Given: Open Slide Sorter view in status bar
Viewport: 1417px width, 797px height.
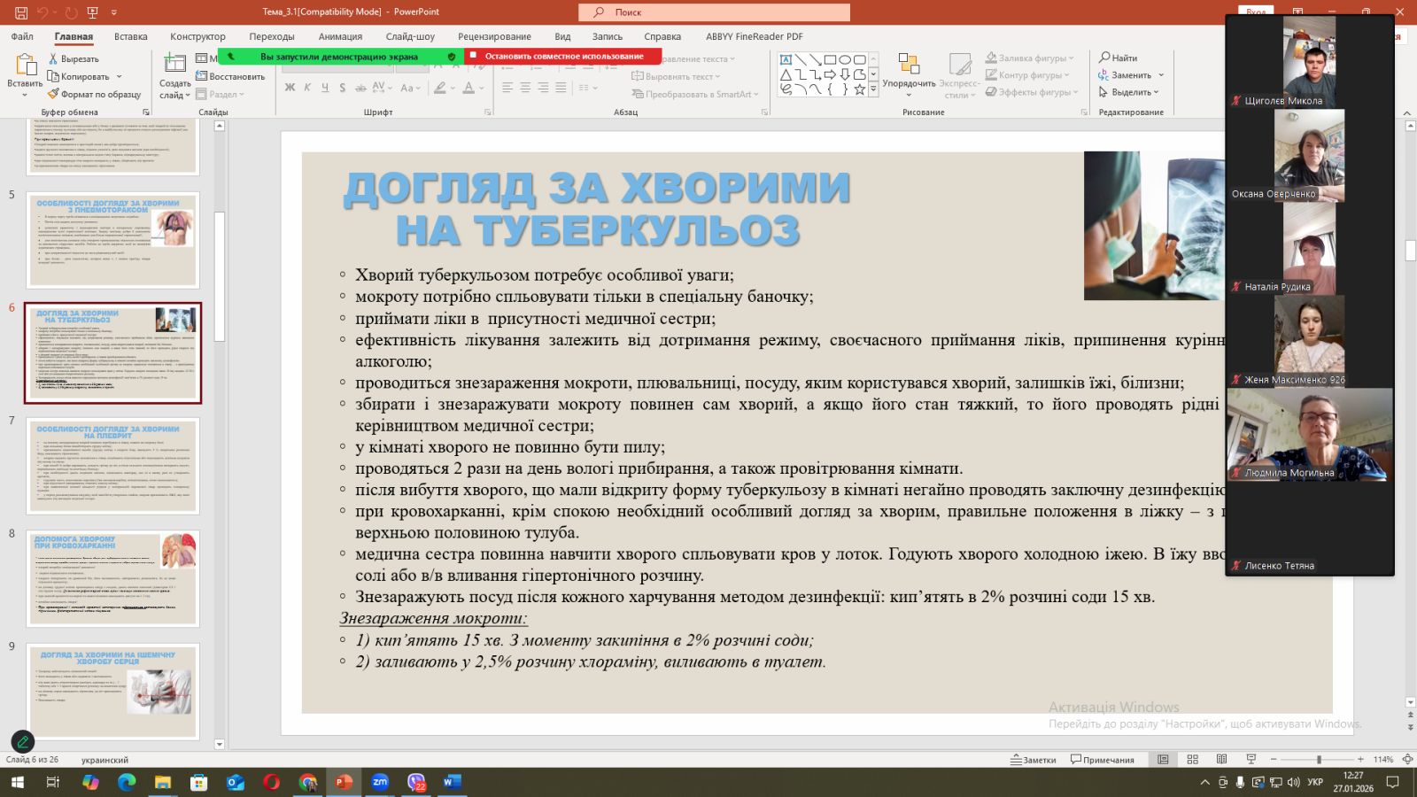Looking at the screenshot, I should click(1192, 760).
